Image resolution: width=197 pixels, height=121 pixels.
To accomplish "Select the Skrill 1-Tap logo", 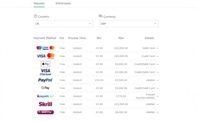I will point(45,112).
